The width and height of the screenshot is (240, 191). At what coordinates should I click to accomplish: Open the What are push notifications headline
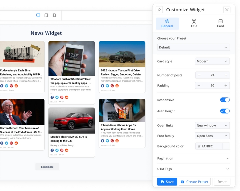pyautogui.click(x=71, y=81)
